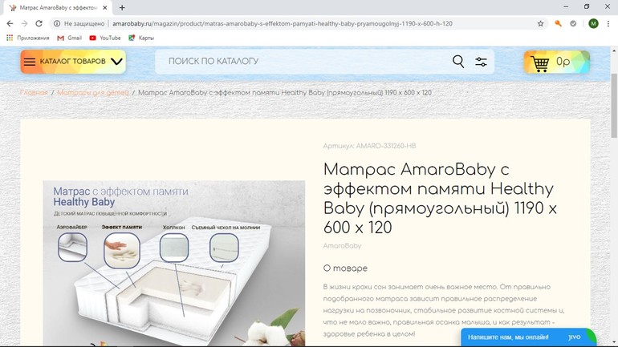This screenshot has width=618, height=347.
Task: Bookmark this page with the star icon
Action: point(540,23)
